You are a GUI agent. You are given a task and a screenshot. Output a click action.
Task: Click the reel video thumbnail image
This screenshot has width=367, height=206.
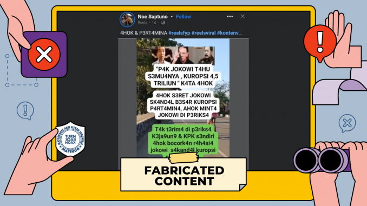point(183,98)
